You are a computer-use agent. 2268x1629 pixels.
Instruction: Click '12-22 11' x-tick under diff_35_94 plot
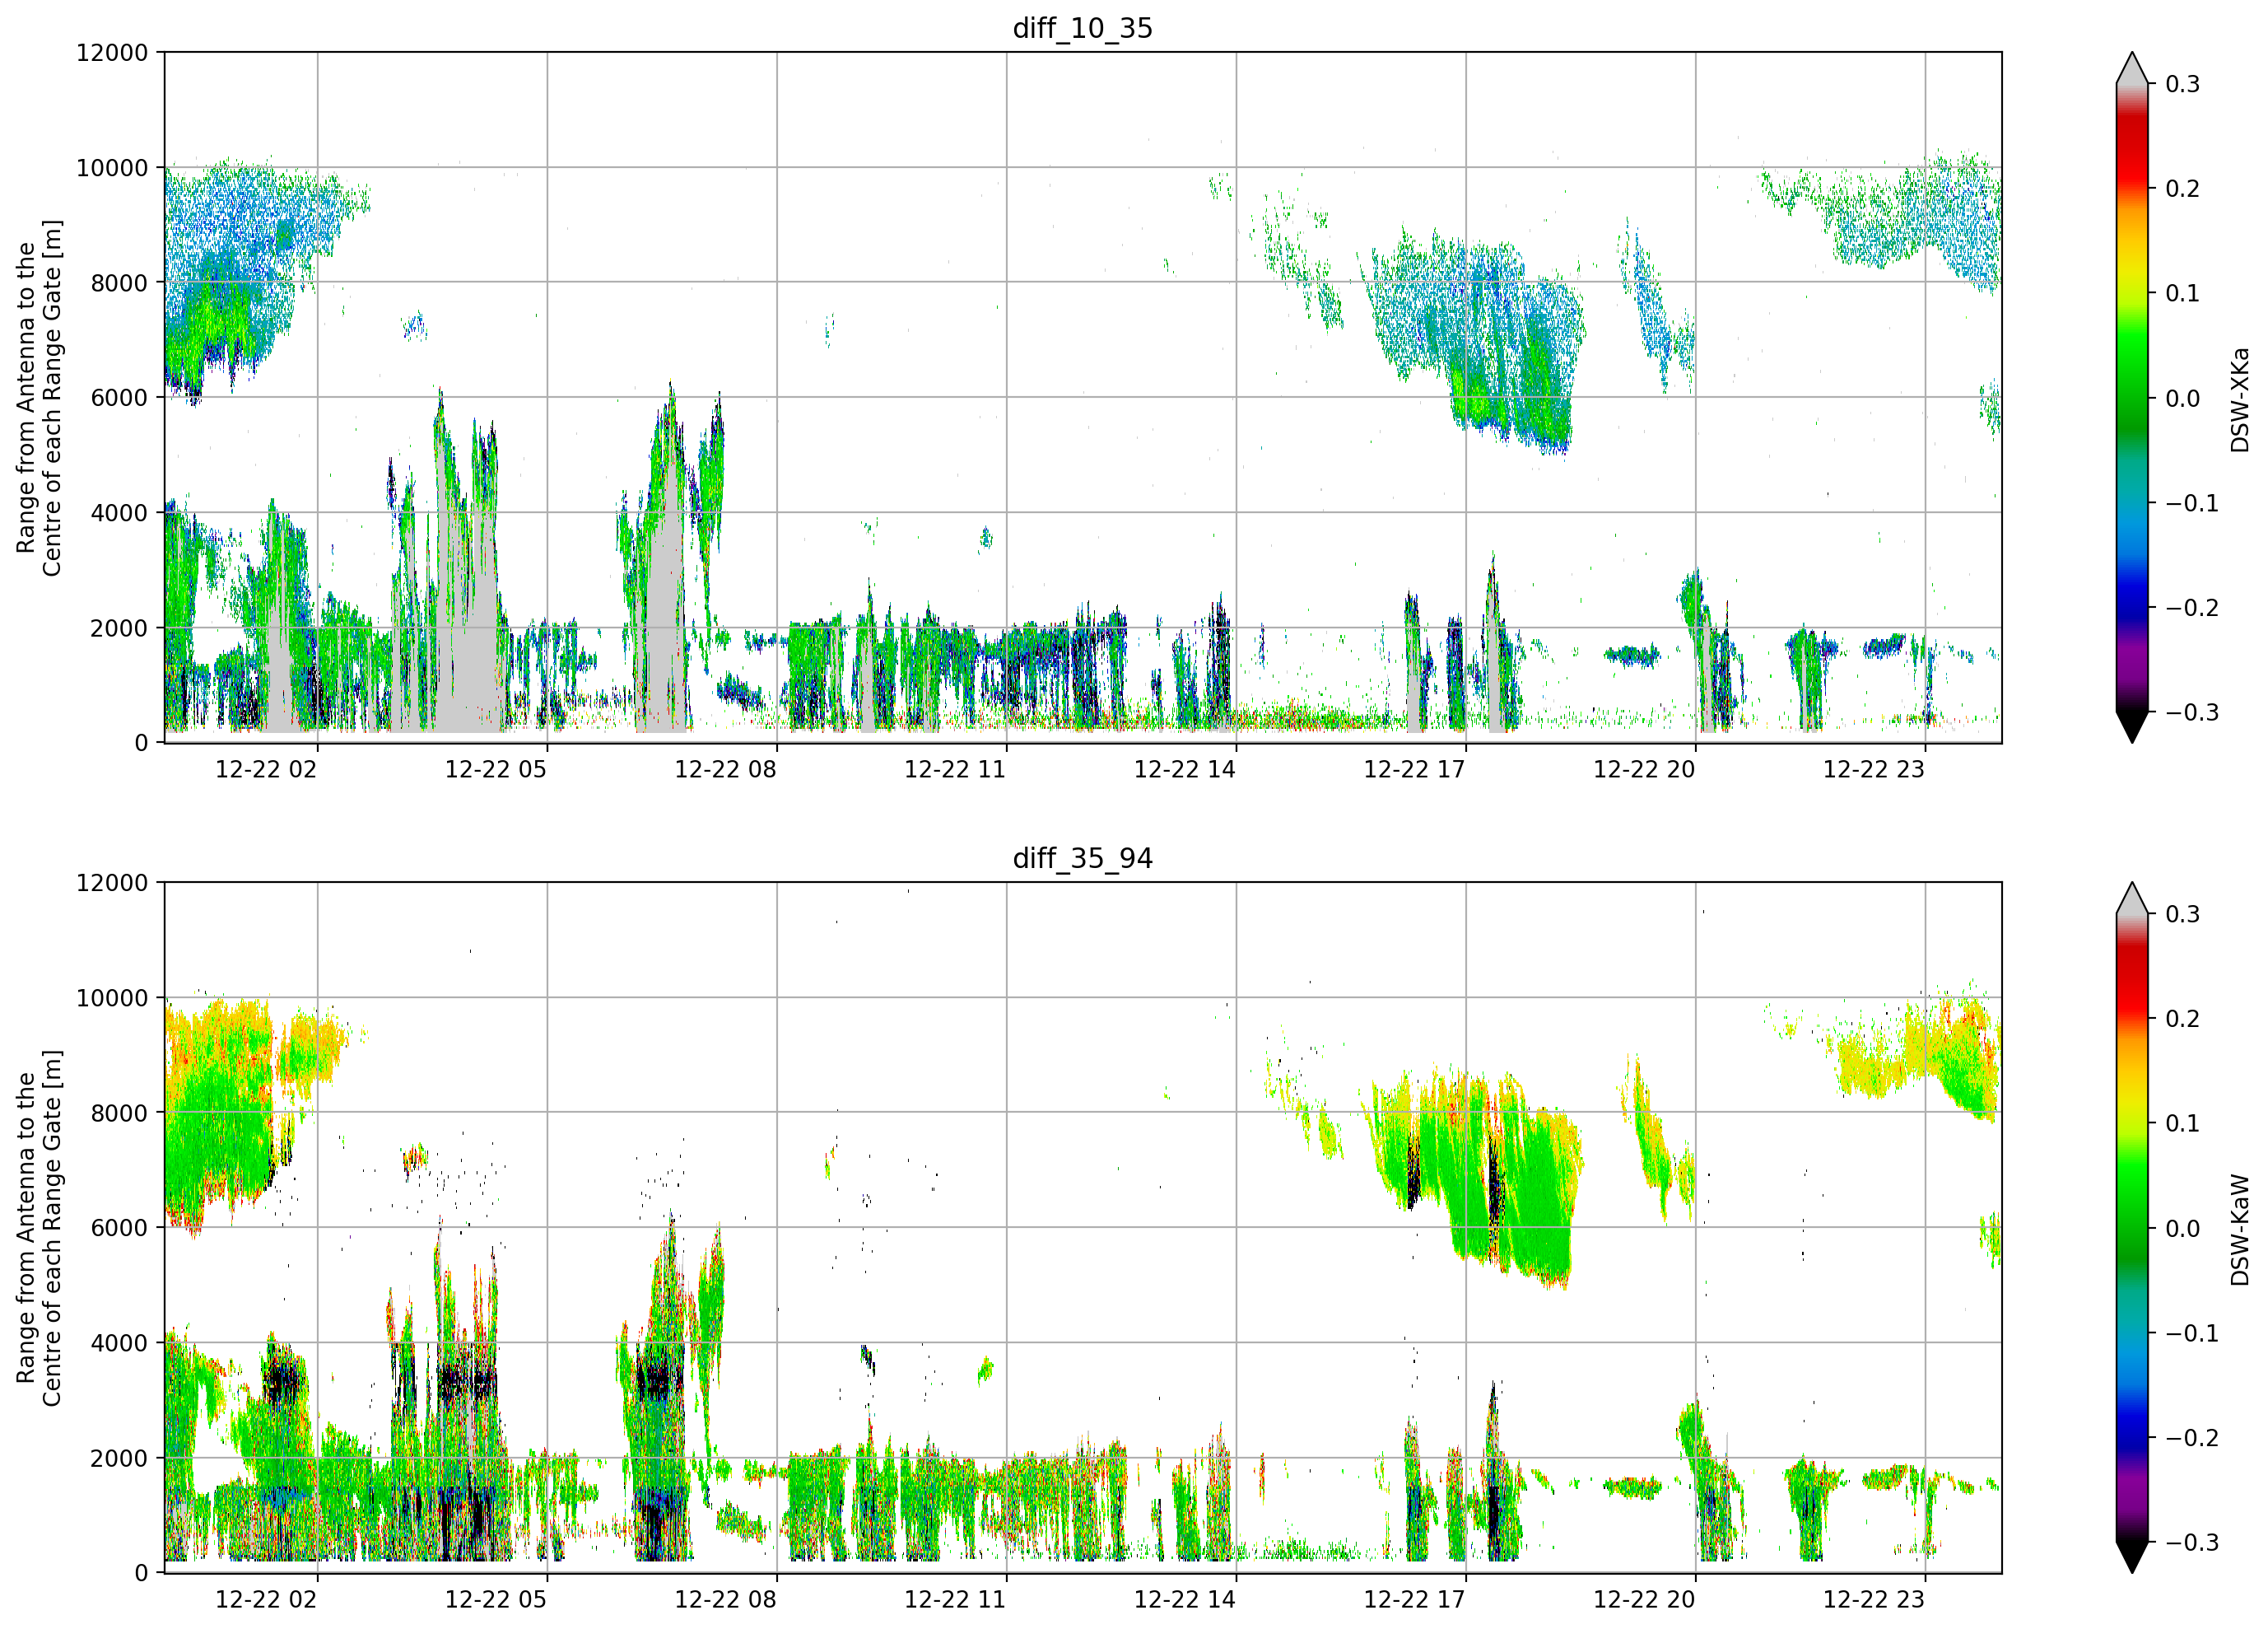pyautogui.click(x=955, y=1600)
